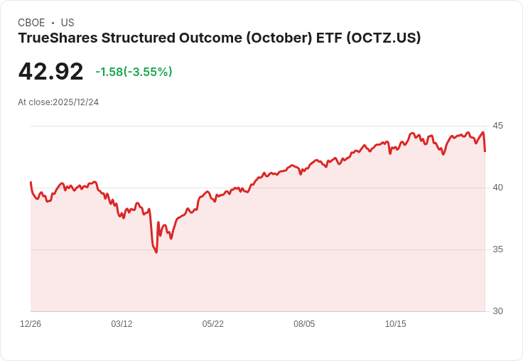Select the 10/15 date axis label
Image resolution: width=523 pixels, height=361 pixels.
click(x=396, y=323)
